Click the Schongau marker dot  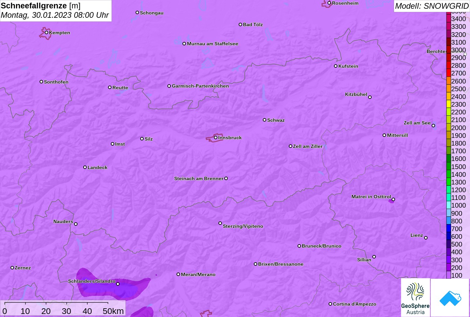137,12
